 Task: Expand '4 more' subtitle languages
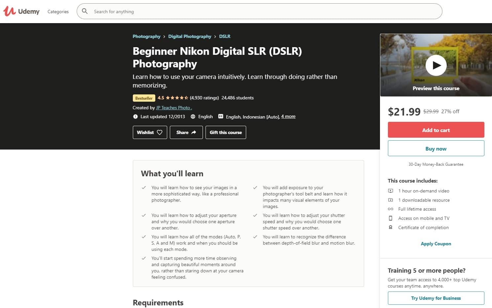288,117
